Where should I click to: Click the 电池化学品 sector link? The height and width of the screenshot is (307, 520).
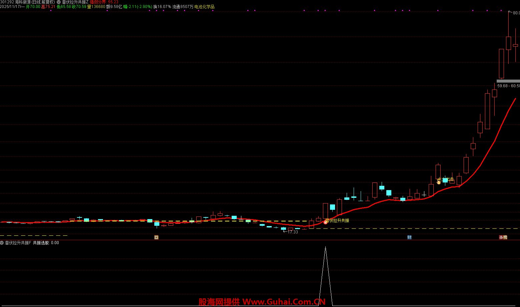[x=204, y=7]
